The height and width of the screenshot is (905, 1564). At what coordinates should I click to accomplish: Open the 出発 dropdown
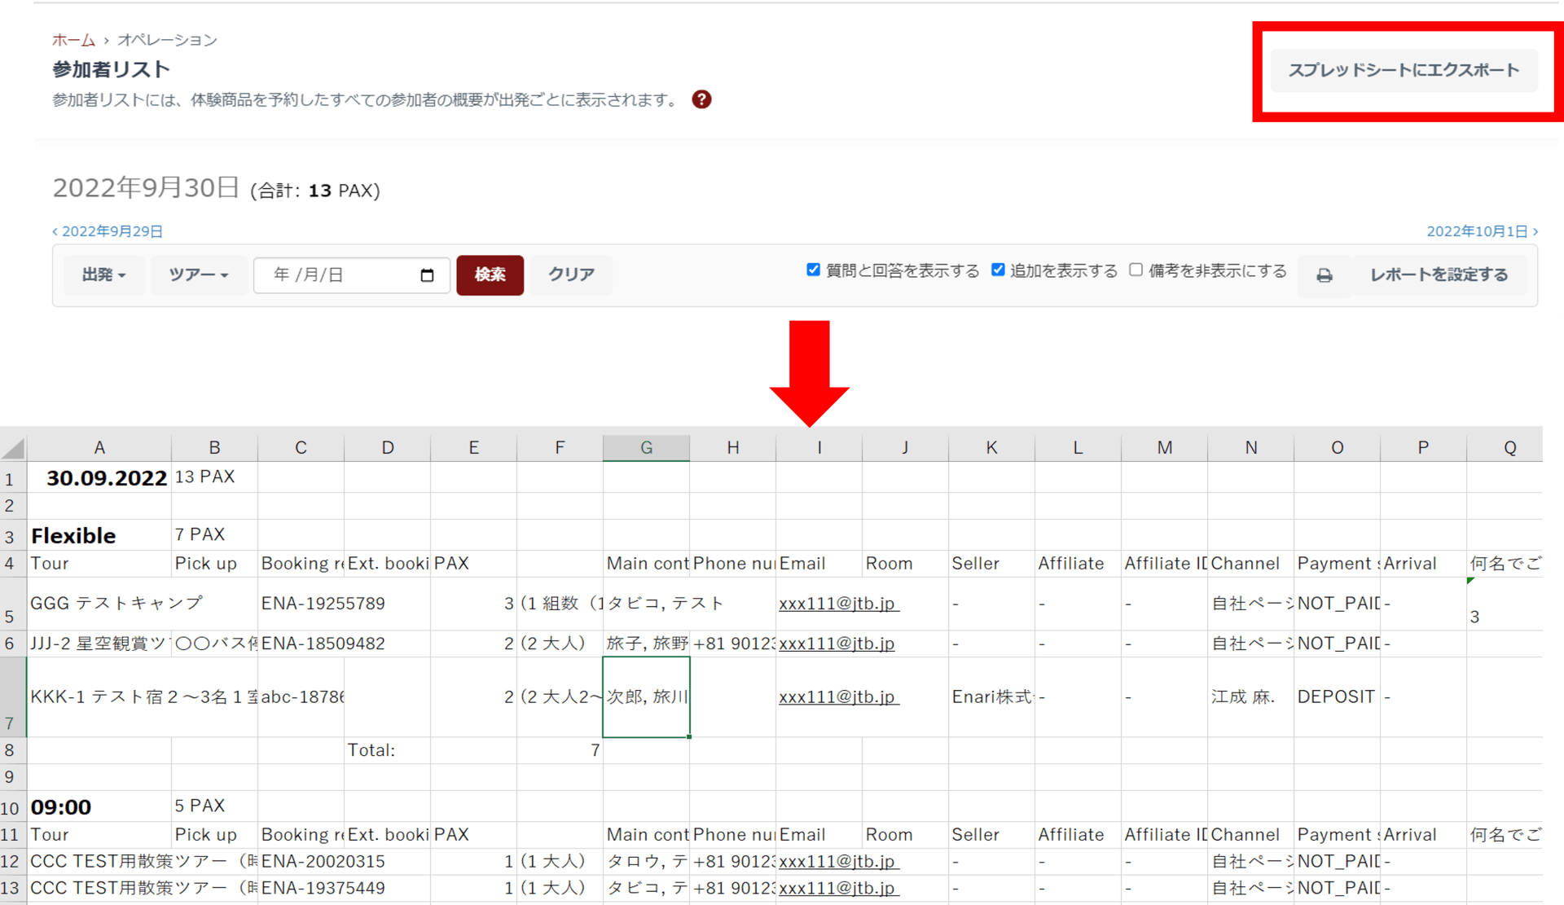(103, 275)
